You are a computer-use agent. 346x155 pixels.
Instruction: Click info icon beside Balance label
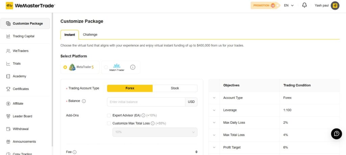coord(84,101)
